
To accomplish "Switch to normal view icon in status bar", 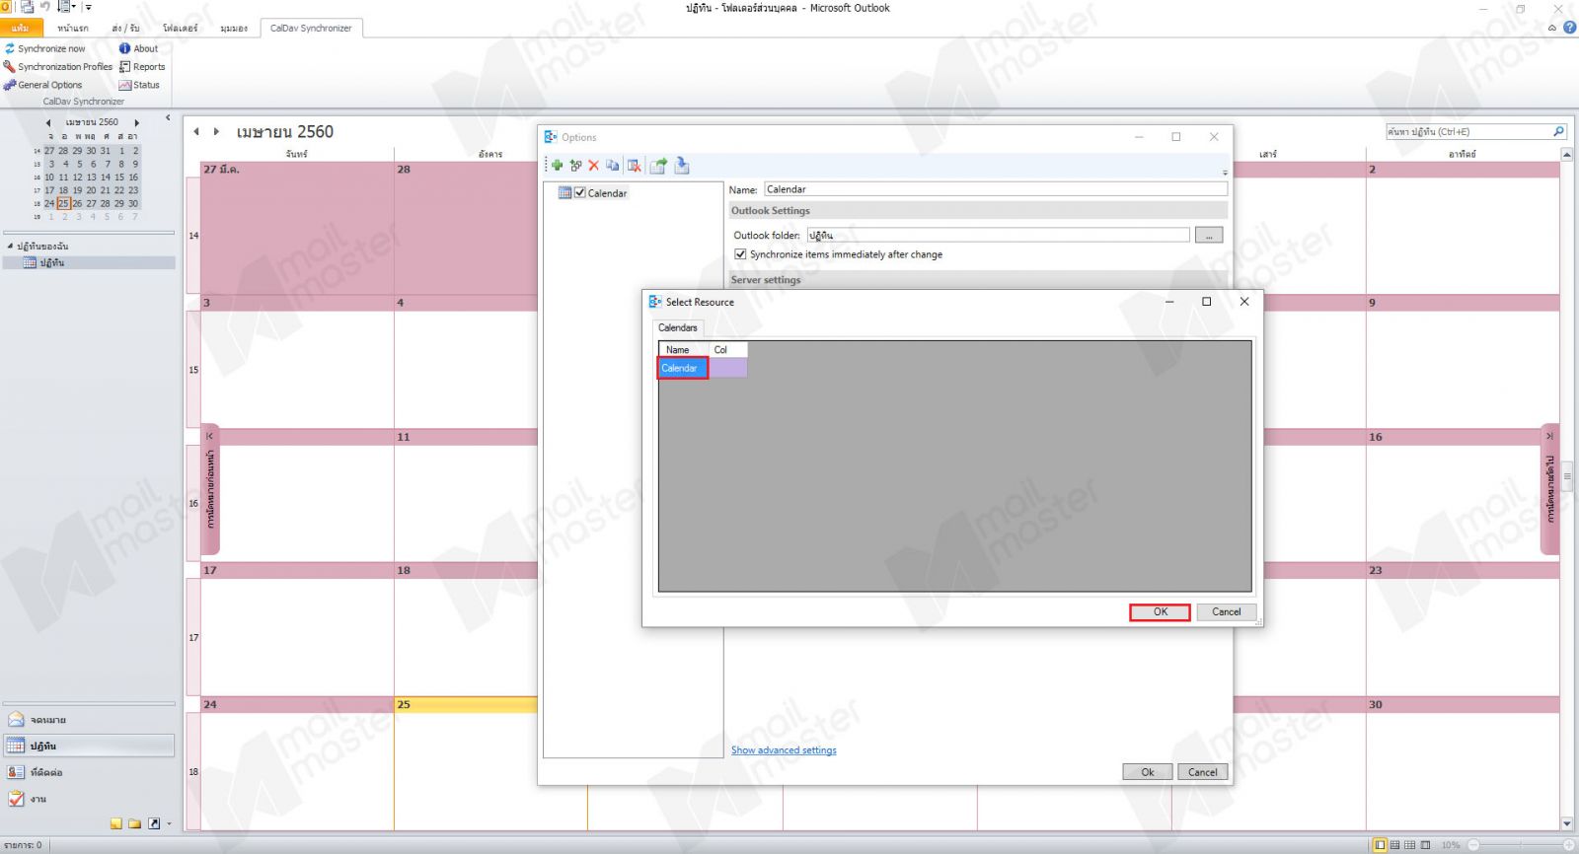I will point(1380,845).
